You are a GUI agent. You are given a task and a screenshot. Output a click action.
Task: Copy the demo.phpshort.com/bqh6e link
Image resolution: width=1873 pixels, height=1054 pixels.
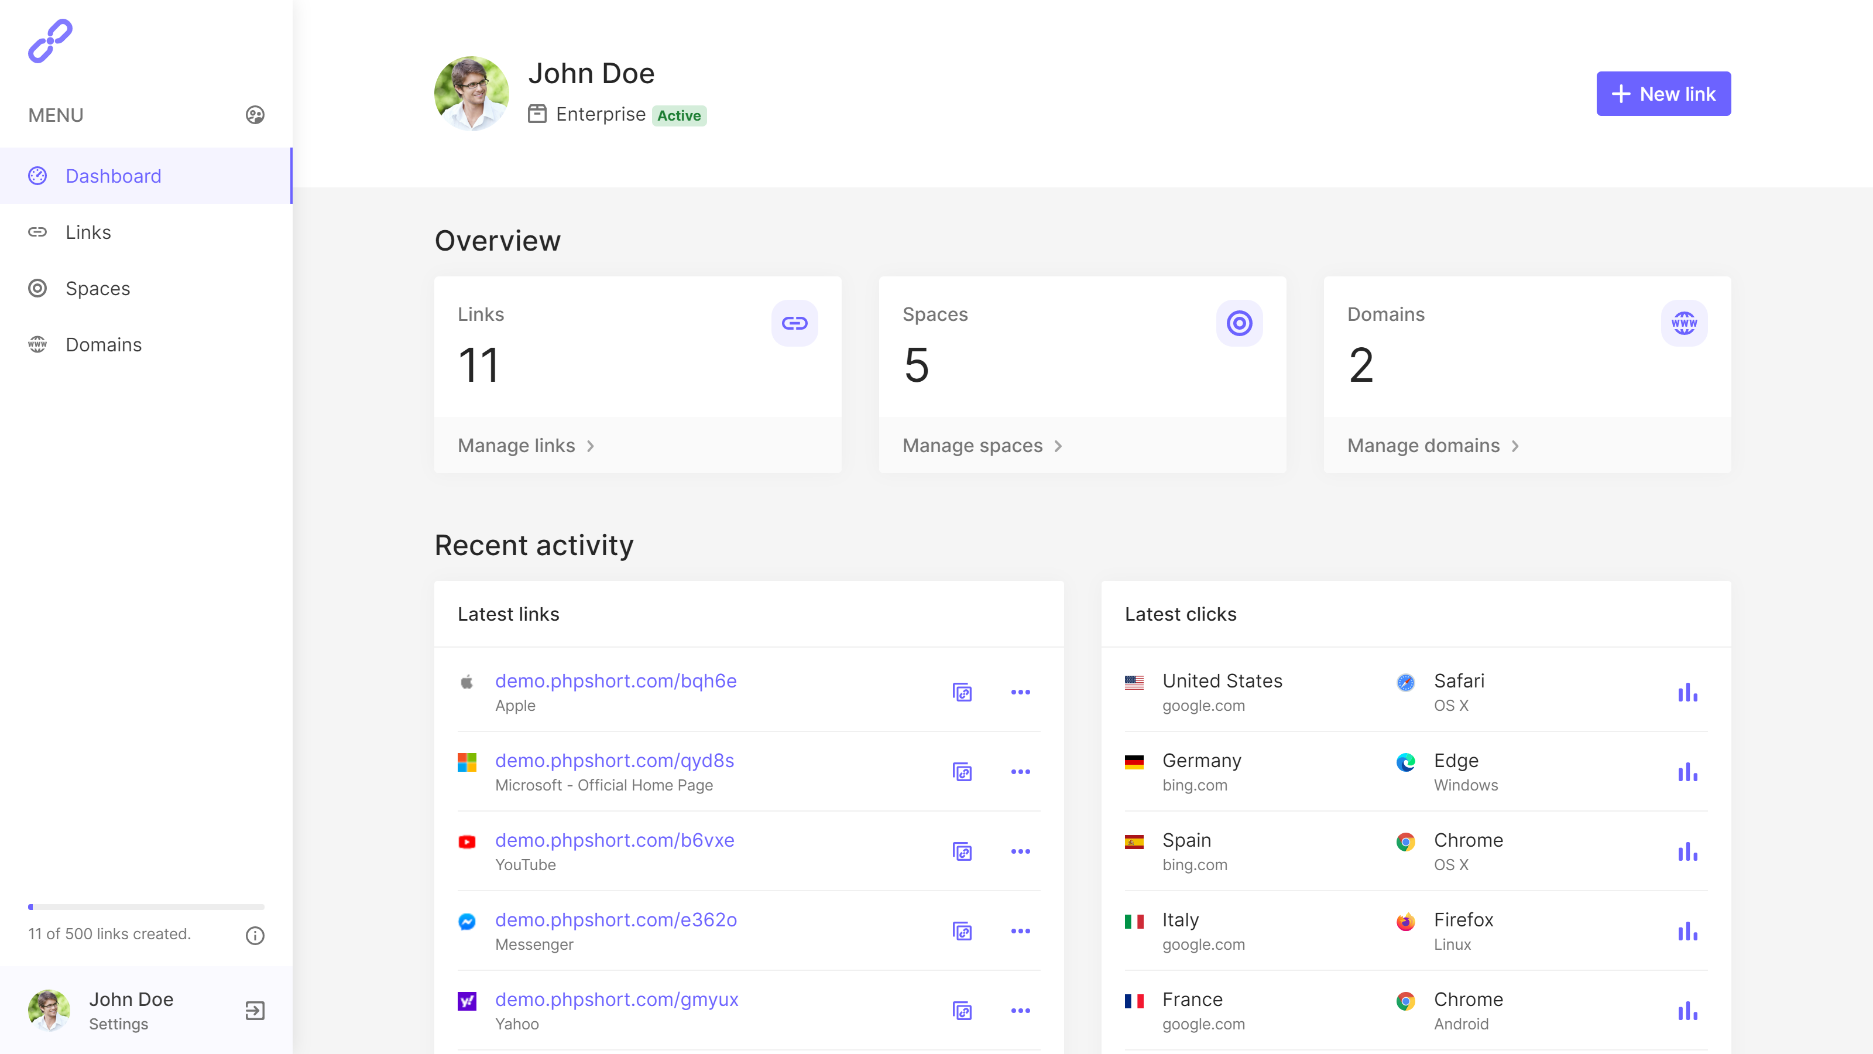coord(962,693)
